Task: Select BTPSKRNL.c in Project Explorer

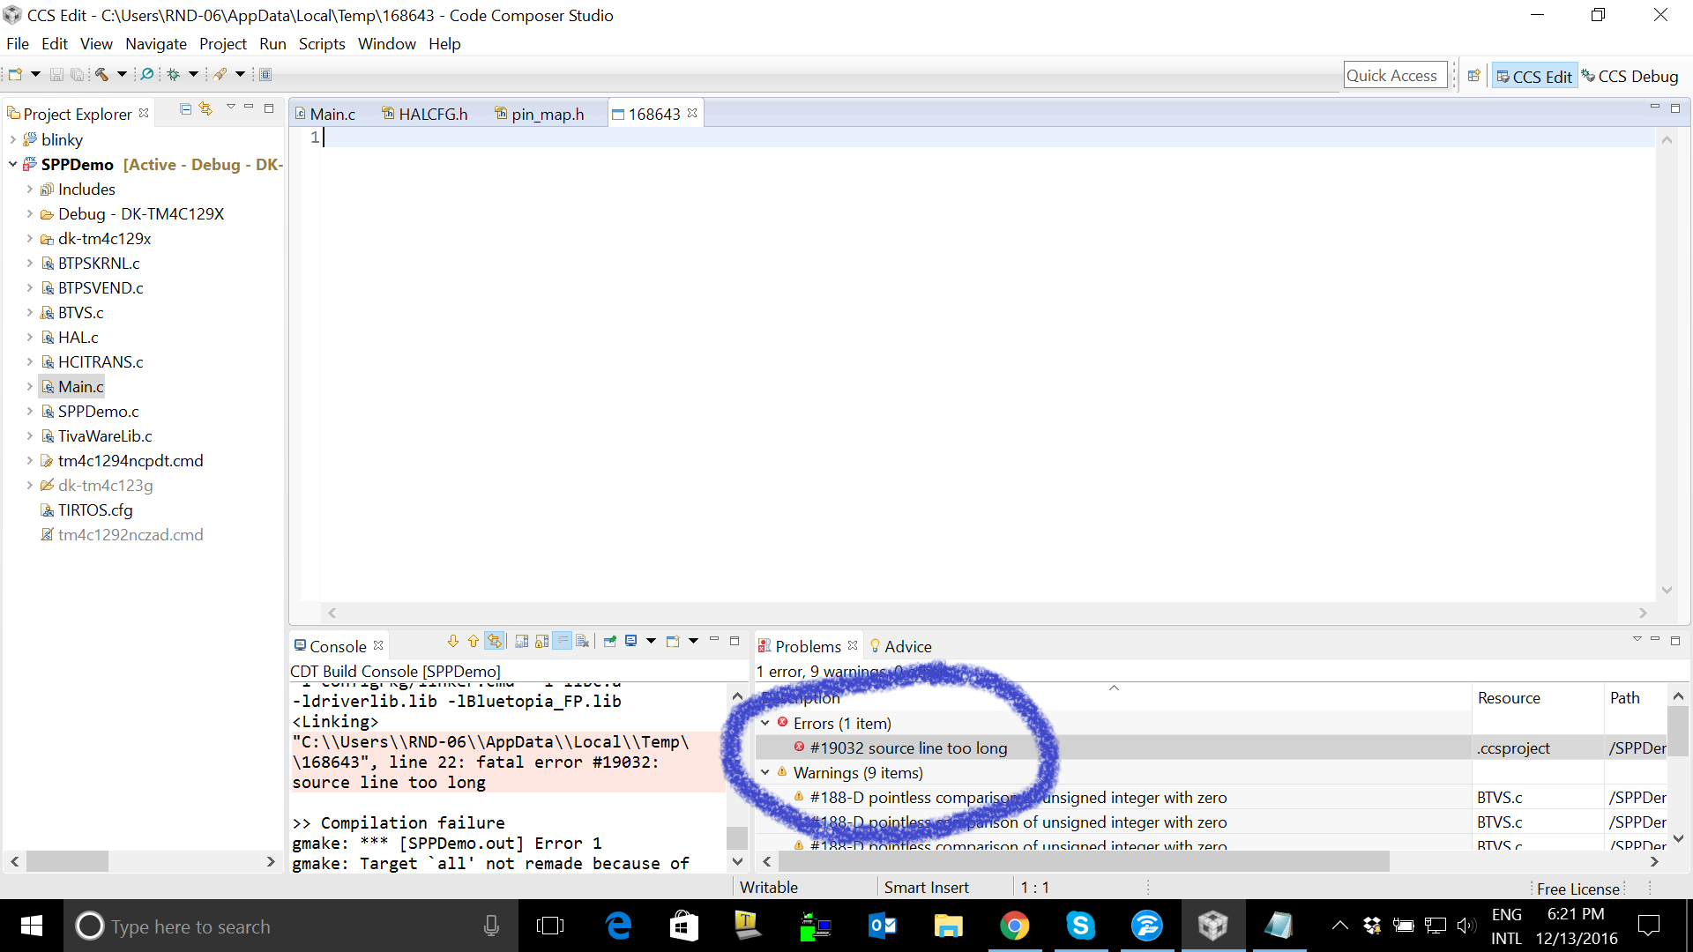Action: click(99, 263)
